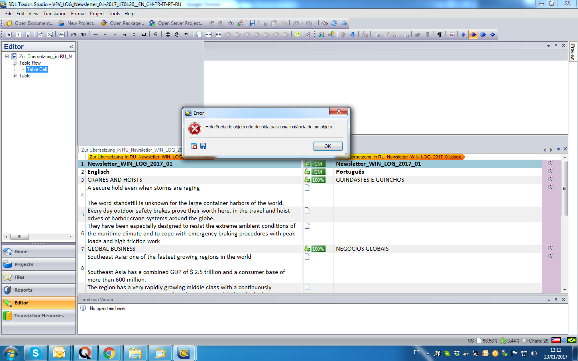
Task: Click the 100% match status of segment 7
Action: (318, 249)
